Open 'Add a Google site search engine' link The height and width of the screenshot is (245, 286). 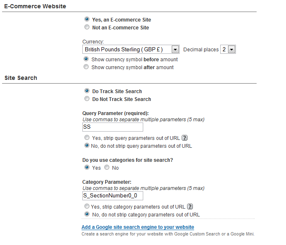(x=138, y=227)
